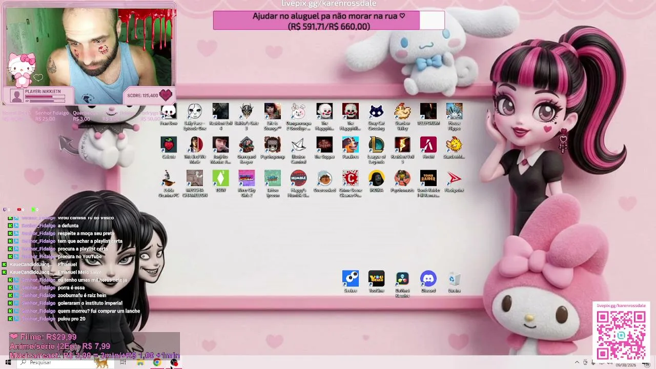Open the Flashpoint shortcut
This screenshot has height=369, width=656.
(454, 181)
